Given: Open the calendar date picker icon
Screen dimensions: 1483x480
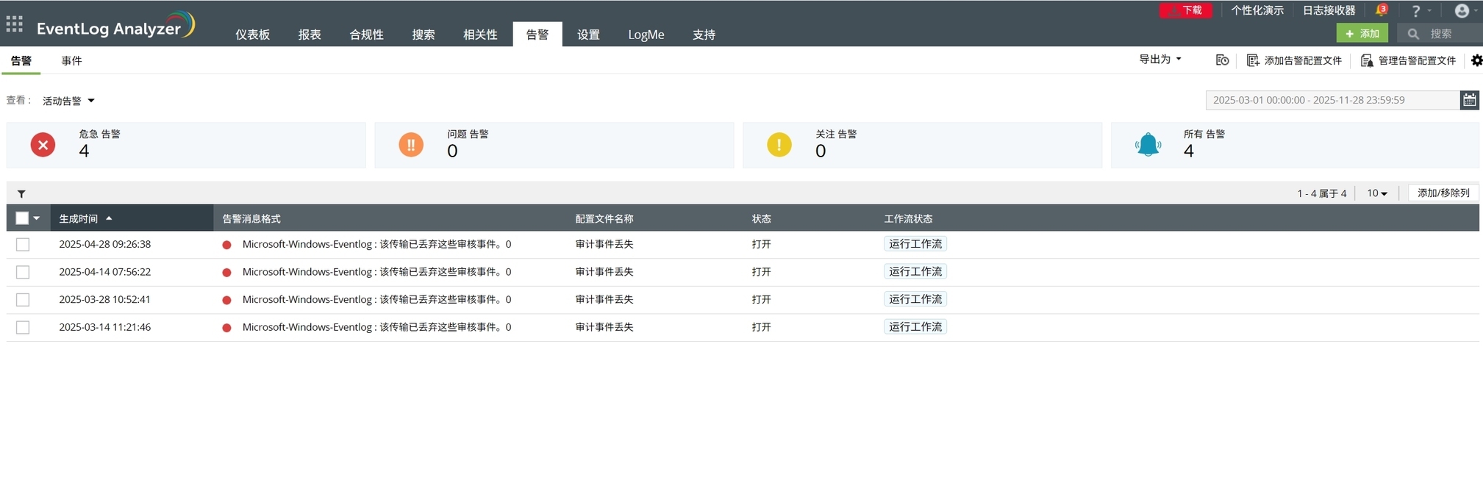Looking at the screenshot, I should [x=1469, y=100].
